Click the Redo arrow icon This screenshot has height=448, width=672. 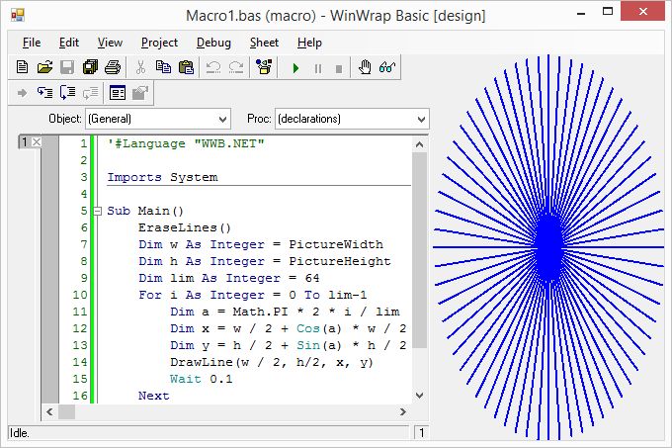point(236,67)
